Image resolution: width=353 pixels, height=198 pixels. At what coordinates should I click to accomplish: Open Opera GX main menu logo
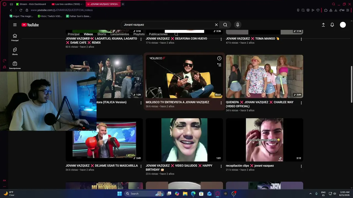click(4, 4)
